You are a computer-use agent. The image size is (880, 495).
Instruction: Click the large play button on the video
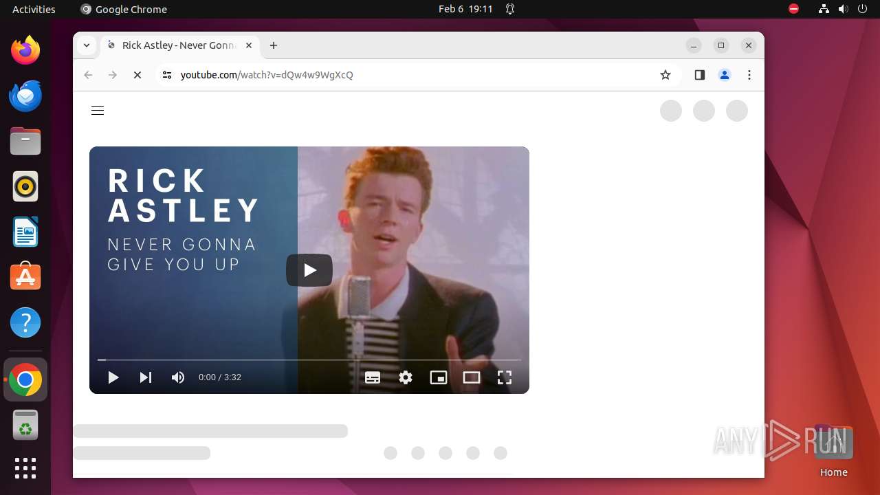(x=309, y=270)
